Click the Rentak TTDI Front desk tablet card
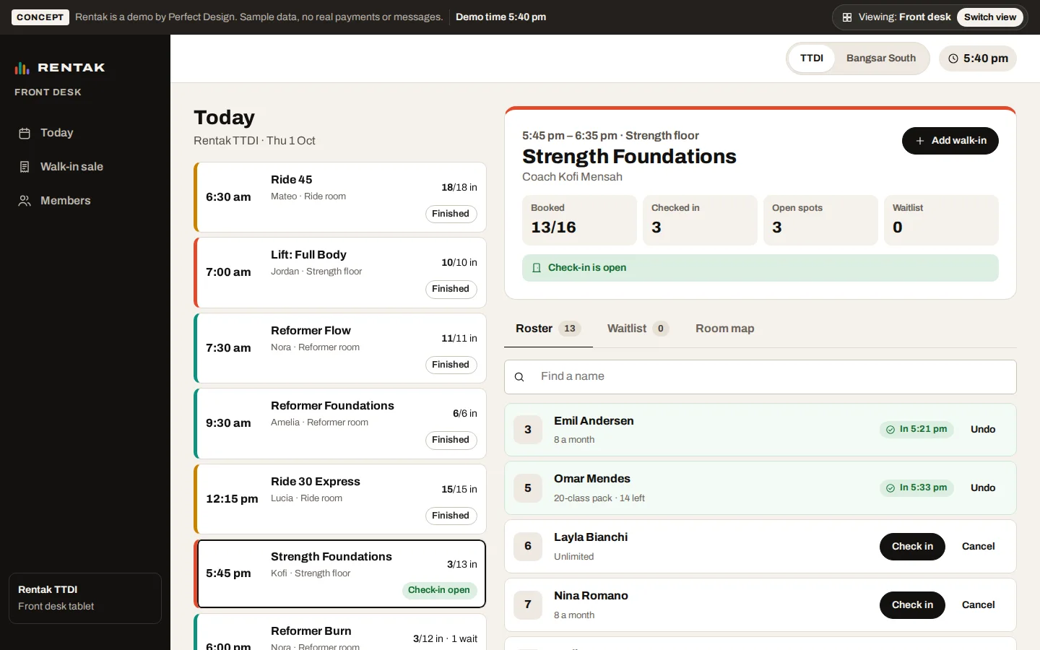This screenshot has height=650, width=1040. point(85,598)
